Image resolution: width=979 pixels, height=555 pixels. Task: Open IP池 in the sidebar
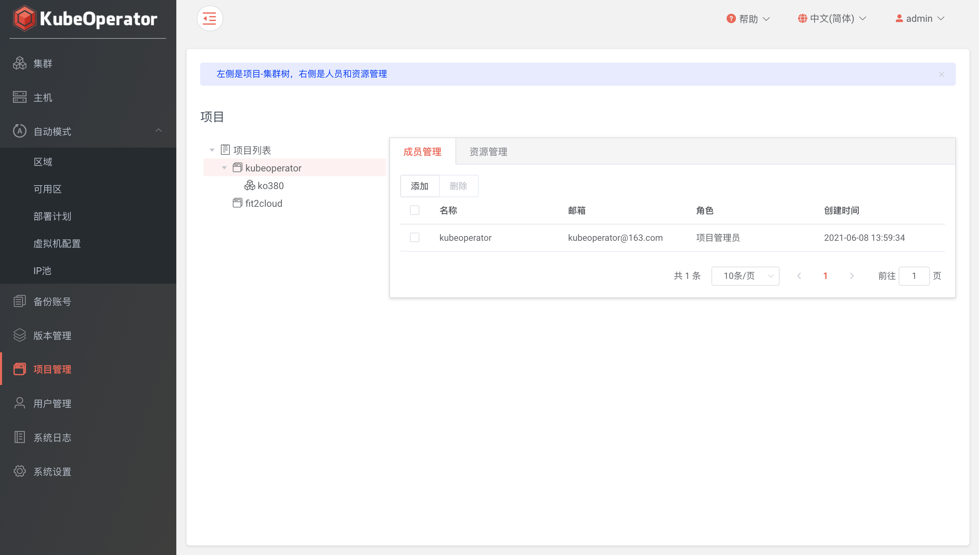point(88,270)
